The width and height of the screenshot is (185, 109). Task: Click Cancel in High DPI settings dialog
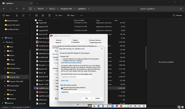click(97, 98)
